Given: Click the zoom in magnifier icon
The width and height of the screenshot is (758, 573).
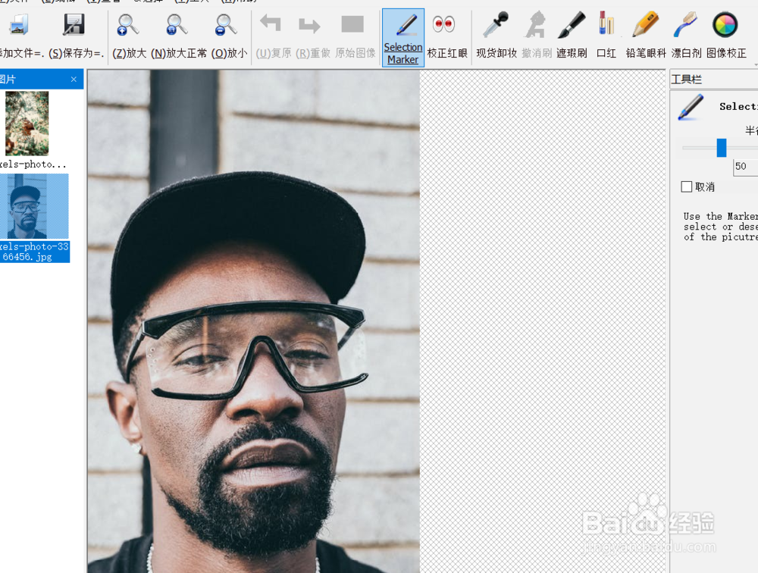Looking at the screenshot, I should point(128,25).
